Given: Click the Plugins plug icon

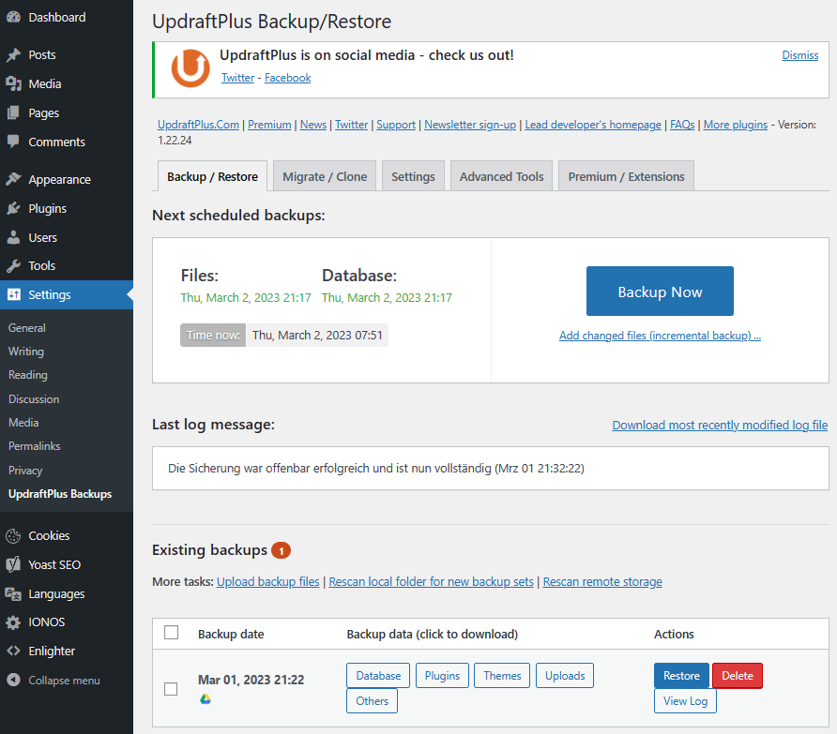Looking at the screenshot, I should [13, 209].
